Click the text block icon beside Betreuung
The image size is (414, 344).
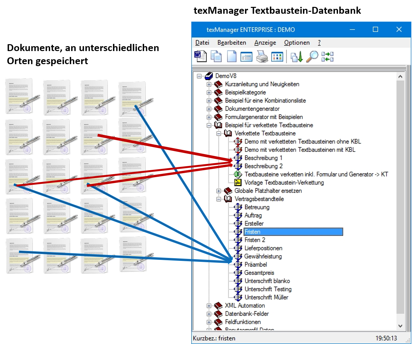[238, 207]
